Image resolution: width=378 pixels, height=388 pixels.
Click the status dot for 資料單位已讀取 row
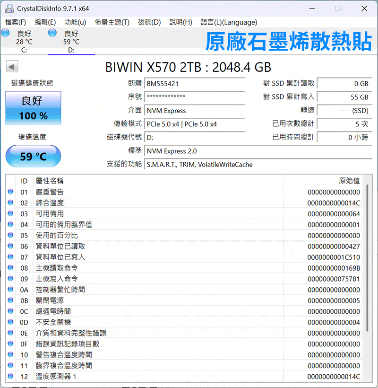point(10,246)
